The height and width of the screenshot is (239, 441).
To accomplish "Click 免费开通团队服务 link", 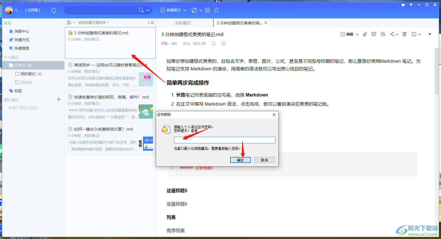I will [x=24, y=108].
